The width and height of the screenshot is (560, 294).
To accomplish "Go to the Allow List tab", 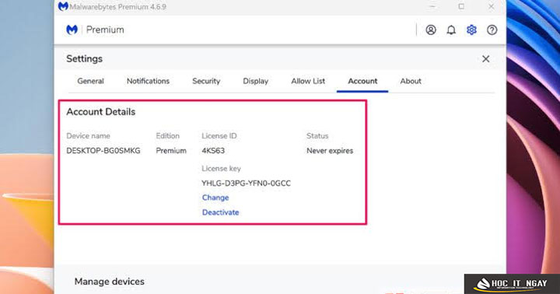I will [308, 81].
